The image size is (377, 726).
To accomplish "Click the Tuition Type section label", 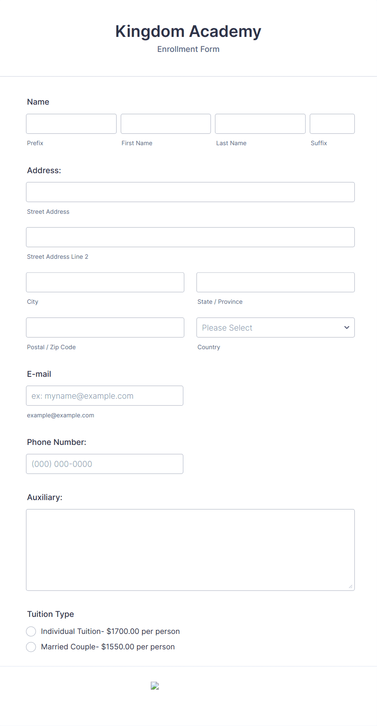I will point(50,614).
